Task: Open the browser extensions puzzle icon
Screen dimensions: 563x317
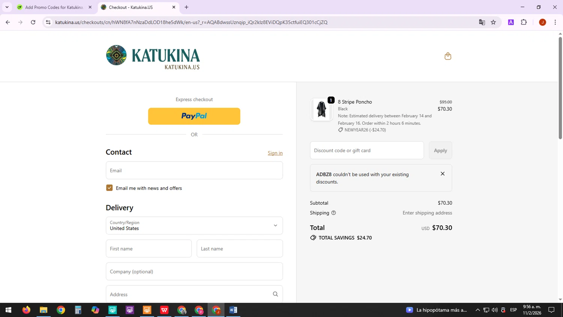Action: point(524,22)
